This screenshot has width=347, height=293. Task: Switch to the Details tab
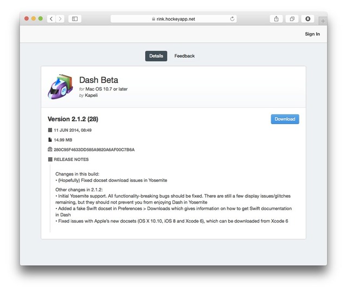[156, 56]
